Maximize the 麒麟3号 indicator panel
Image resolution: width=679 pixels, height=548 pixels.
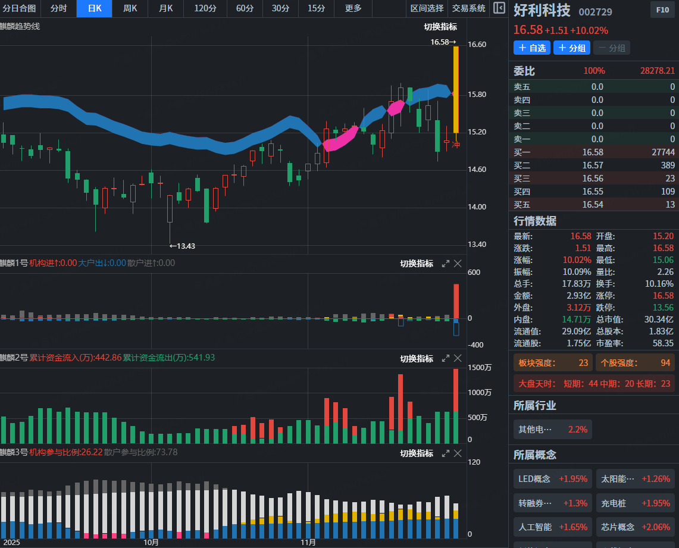(445, 453)
